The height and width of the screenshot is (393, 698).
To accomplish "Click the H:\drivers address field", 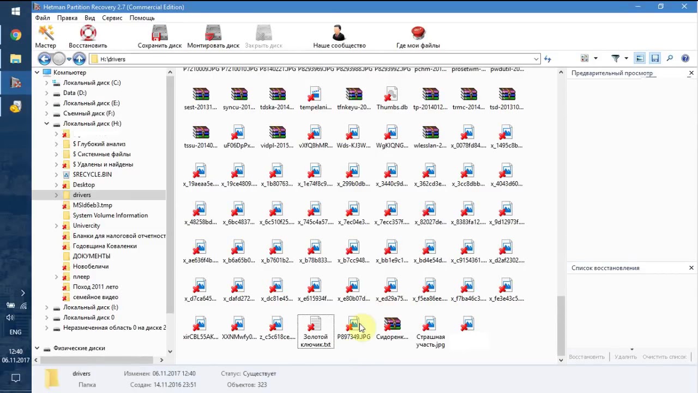I will pos(315,59).
